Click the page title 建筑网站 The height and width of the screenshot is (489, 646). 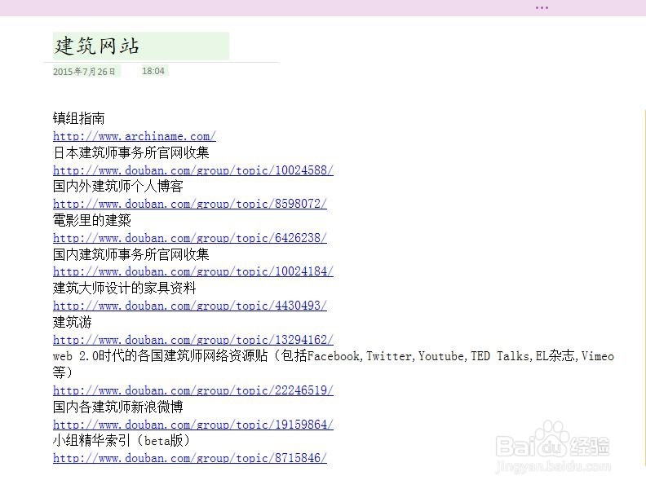click(x=97, y=46)
